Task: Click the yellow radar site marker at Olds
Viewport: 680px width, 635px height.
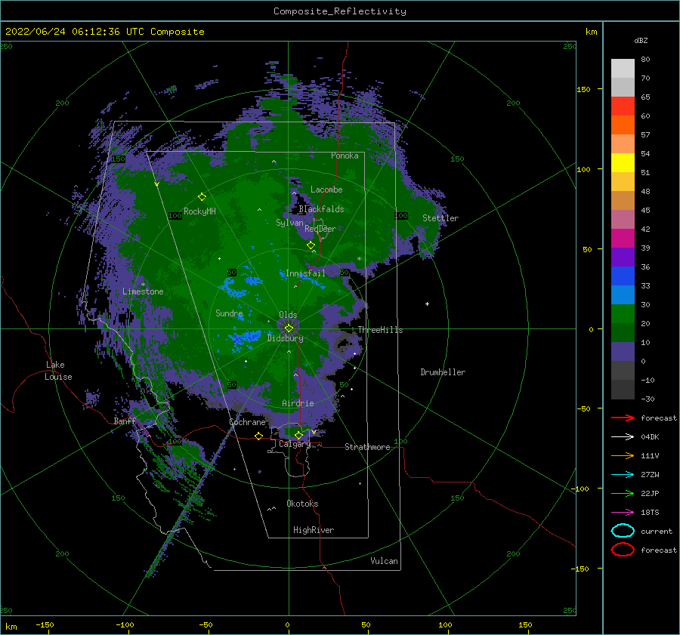Action: point(289,328)
